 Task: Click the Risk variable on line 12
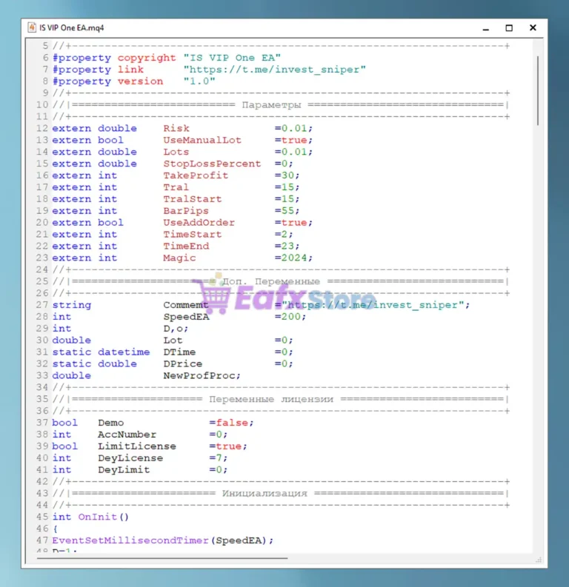pyautogui.click(x=176, y=128)
